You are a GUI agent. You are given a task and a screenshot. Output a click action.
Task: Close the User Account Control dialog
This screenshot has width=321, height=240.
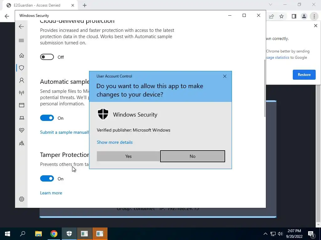tap(224, 76)
